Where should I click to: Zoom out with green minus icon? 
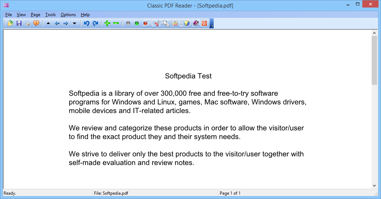click(116, 23)
